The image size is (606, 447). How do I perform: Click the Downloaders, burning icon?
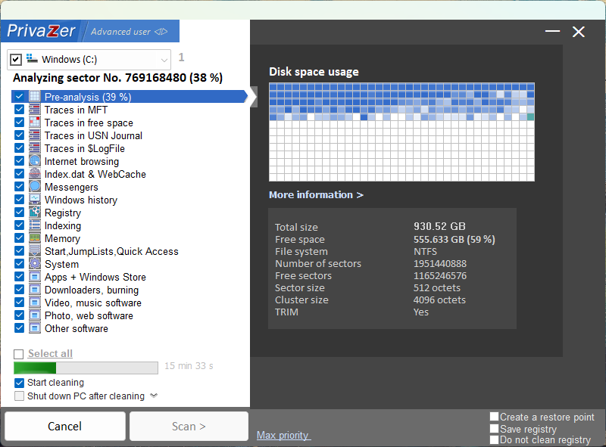tap(35, 290)
